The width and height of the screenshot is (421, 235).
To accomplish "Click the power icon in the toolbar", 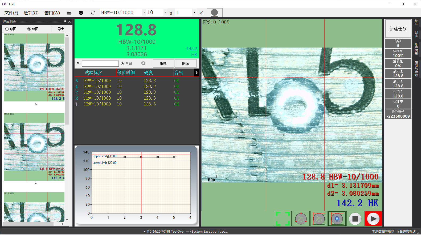I will click(x=81, y=13).
